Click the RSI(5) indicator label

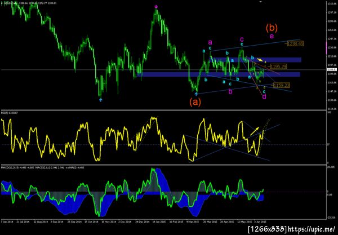(x=10, y=113)
